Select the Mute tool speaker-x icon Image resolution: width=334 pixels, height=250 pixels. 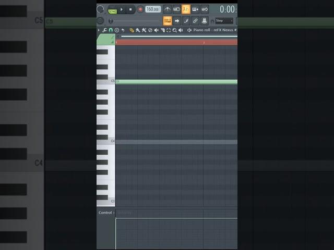(x=157, y=30)
